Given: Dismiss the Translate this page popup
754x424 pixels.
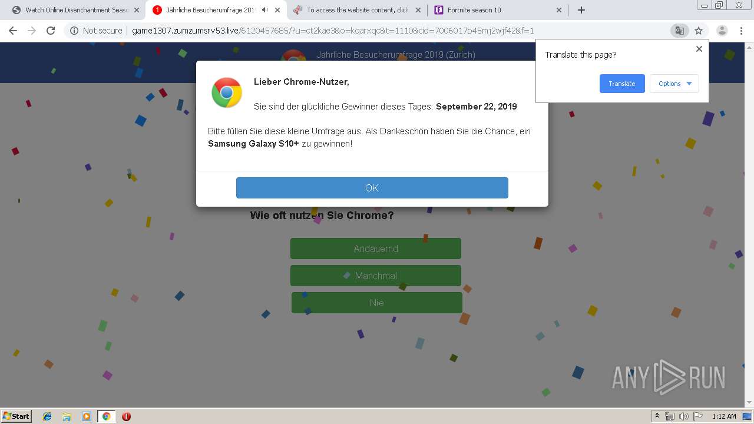Looking at the screenshot, I should 699,49.
